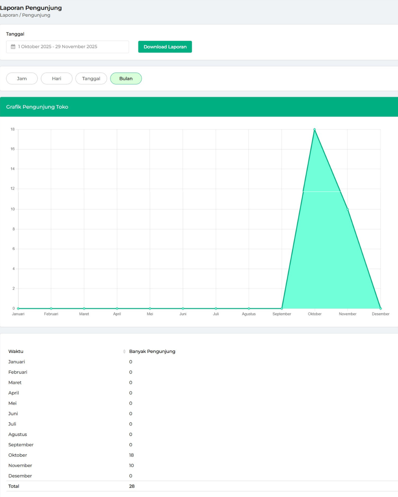This screenshot has width=398, height=497.
Task: Select the Desember data point on the graph
Action: [x=381, y=309]
